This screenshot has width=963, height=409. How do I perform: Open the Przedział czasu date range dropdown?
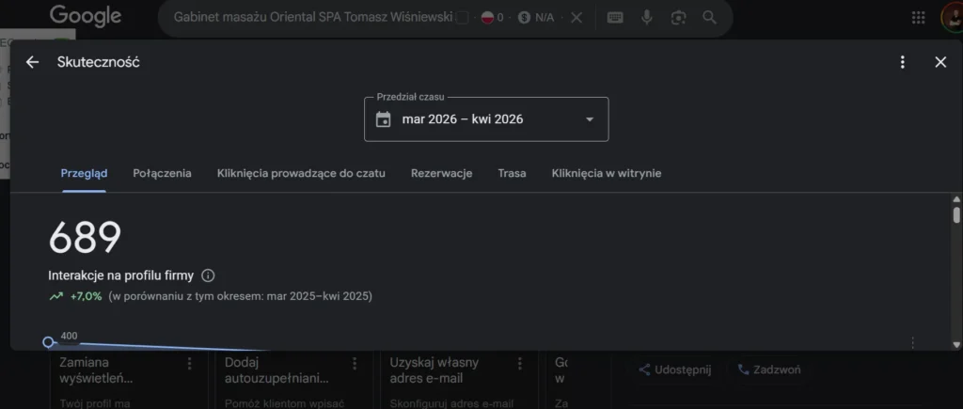tap(486, 119)
